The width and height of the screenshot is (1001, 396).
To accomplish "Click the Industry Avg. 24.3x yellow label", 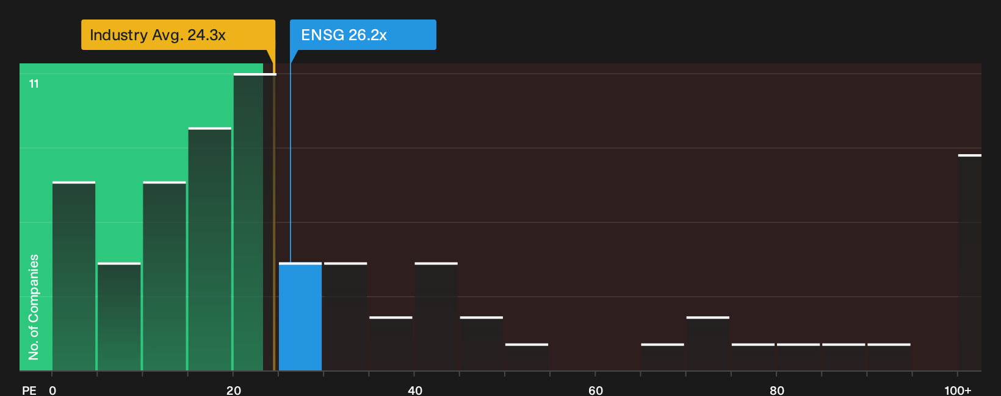I will pos(178,35).
